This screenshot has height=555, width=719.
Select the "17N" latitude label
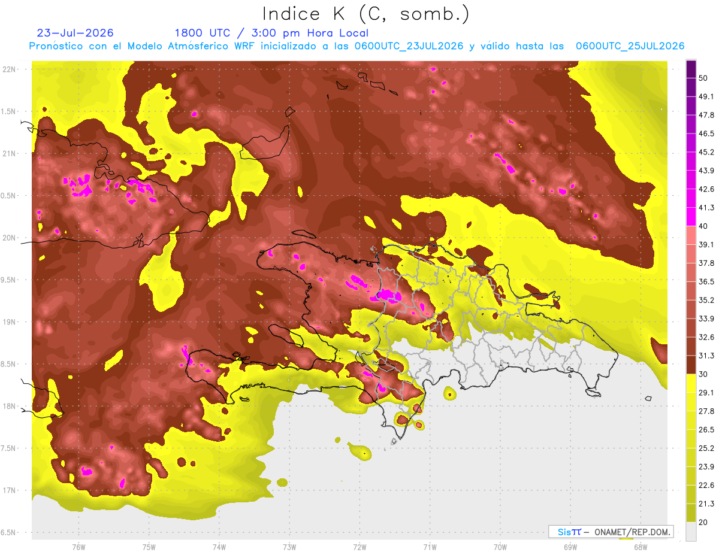click(10, 491)
